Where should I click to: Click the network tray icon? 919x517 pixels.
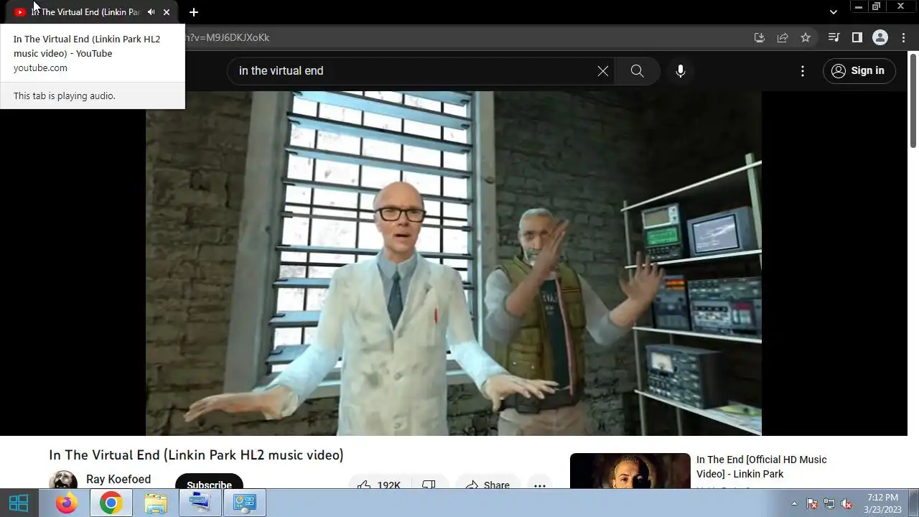[x=829, y=503]
